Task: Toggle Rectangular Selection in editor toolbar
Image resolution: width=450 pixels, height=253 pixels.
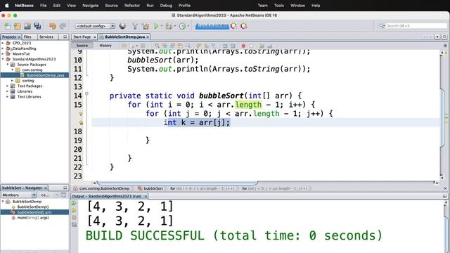Action: point(188,46)
